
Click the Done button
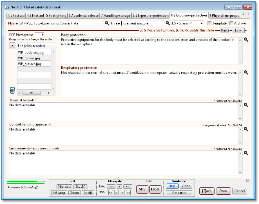(223, 191)
